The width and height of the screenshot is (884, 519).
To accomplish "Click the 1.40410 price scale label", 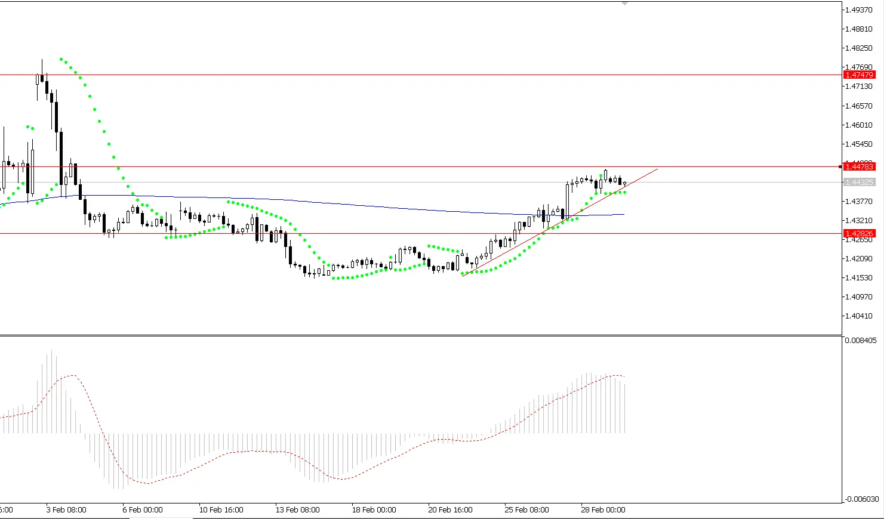I will pos(858,317).
